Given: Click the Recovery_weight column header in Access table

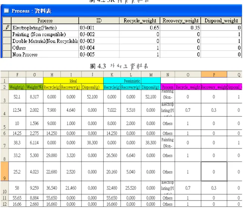Looking at the screenshot, I should [x=180, y=21].
